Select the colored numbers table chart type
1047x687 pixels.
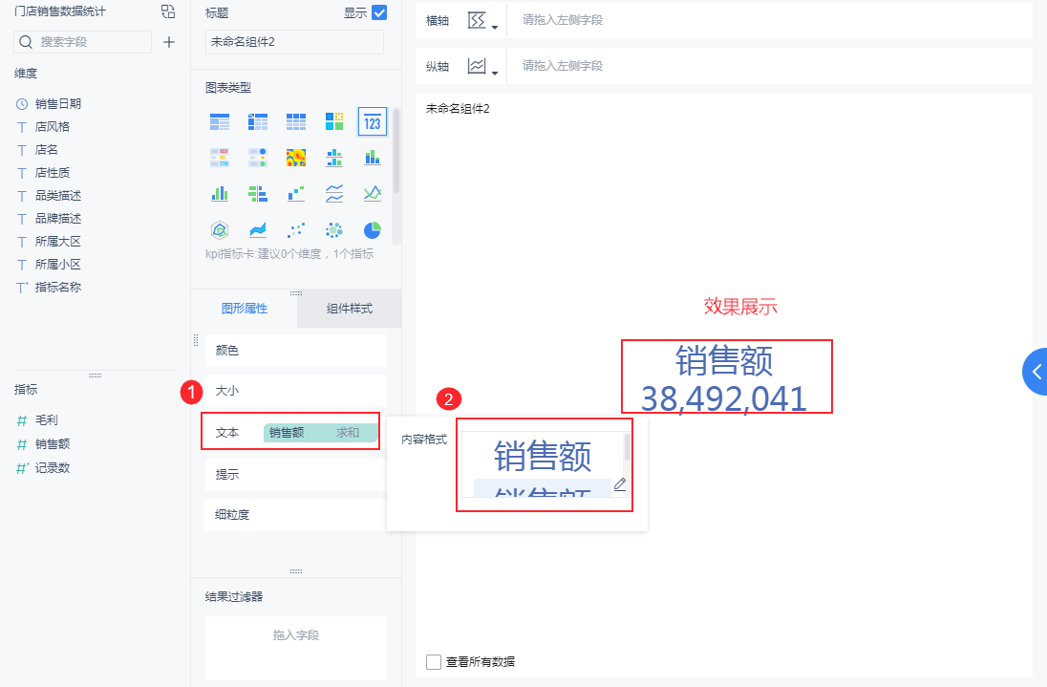click(x=220, y=158)
